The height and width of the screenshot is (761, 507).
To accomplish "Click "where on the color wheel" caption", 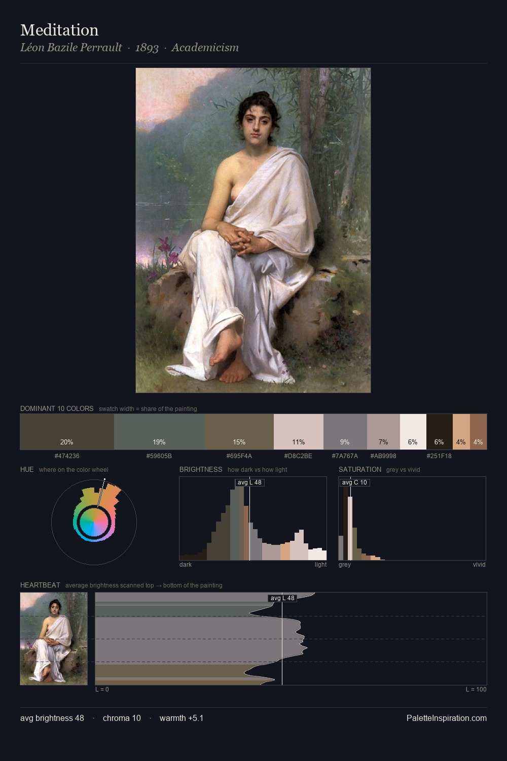I will [74, 470].
